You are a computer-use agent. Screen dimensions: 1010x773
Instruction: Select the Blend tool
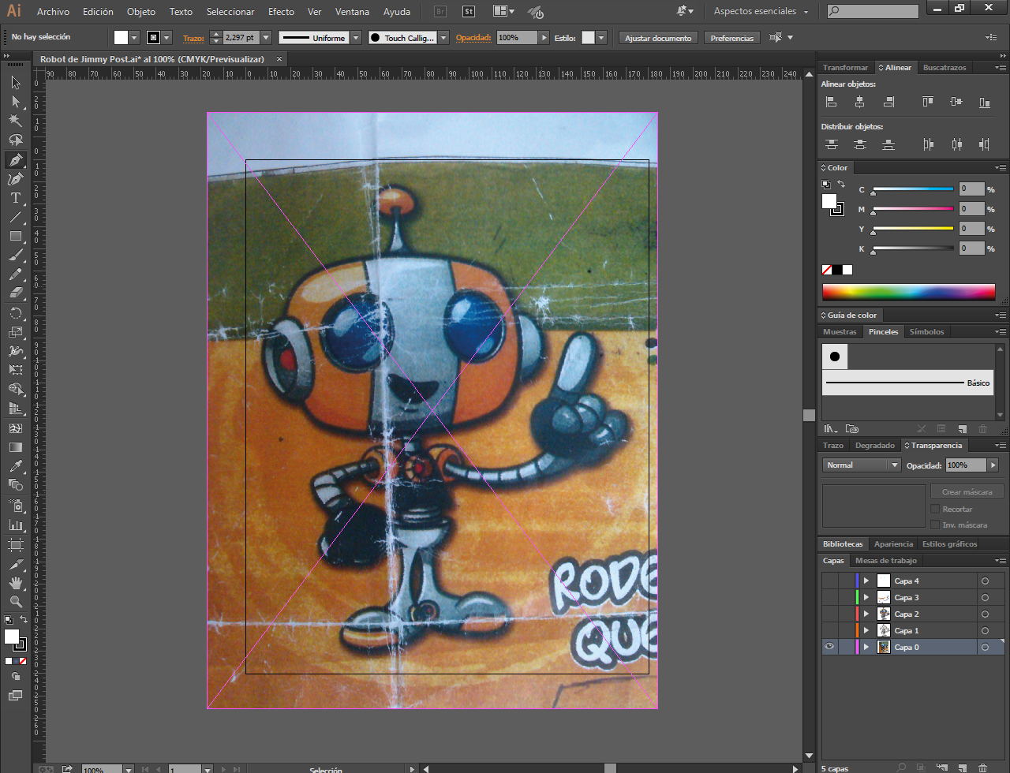(x=15, y=485)
